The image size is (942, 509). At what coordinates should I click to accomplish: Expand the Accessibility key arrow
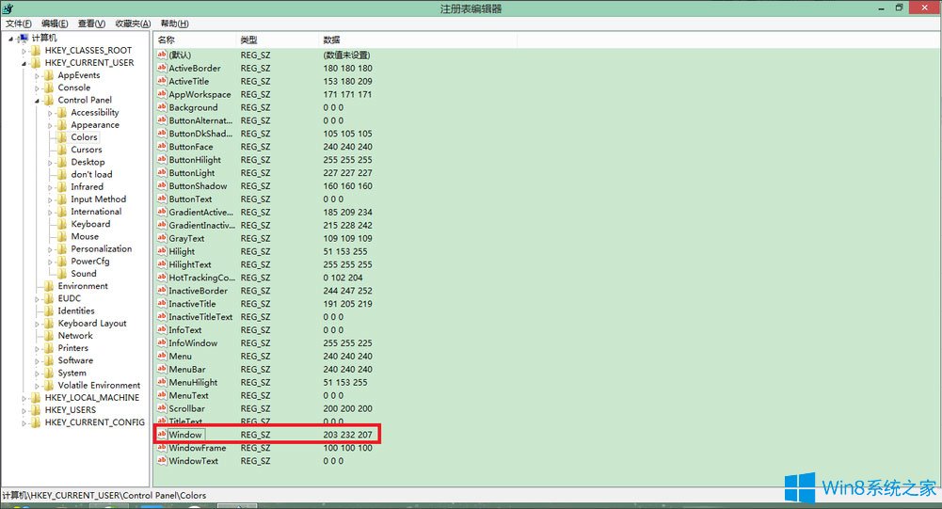click(51, 113)
